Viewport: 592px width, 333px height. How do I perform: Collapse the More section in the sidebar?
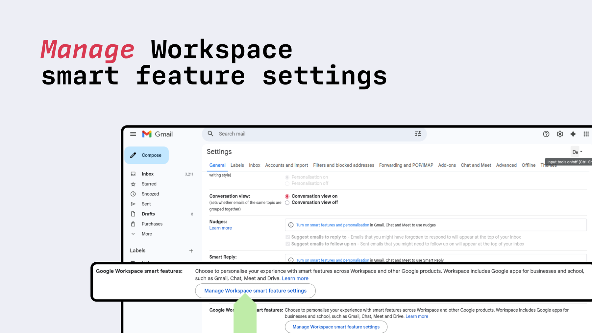[x=133, y=234]
